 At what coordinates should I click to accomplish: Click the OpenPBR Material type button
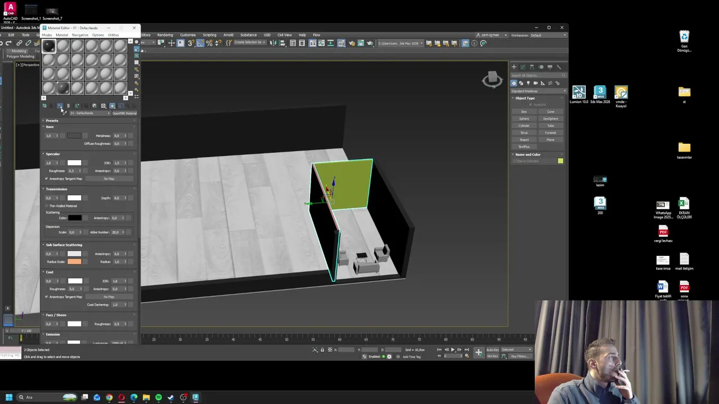point(124,113)
